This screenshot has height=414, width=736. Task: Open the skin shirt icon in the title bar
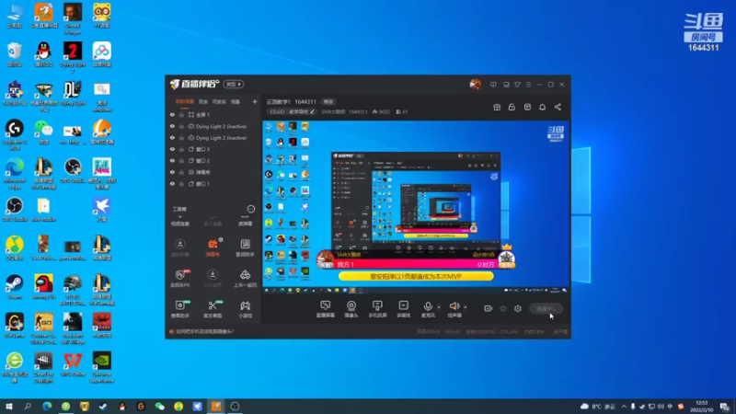point(517,85)
